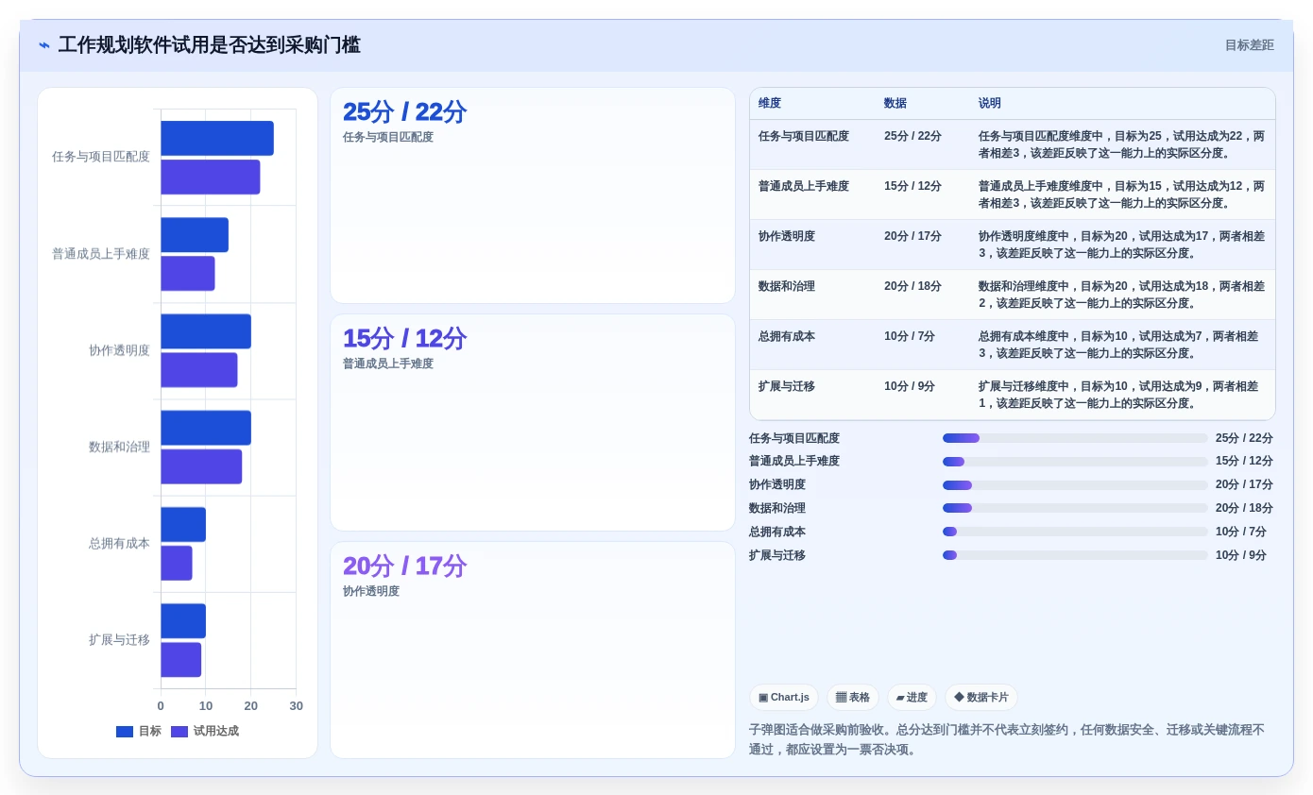Click the title 工作规划软件试用是否达到采购门槛
Viewport: 1313px width, 795px height.
tap(209, 45)
